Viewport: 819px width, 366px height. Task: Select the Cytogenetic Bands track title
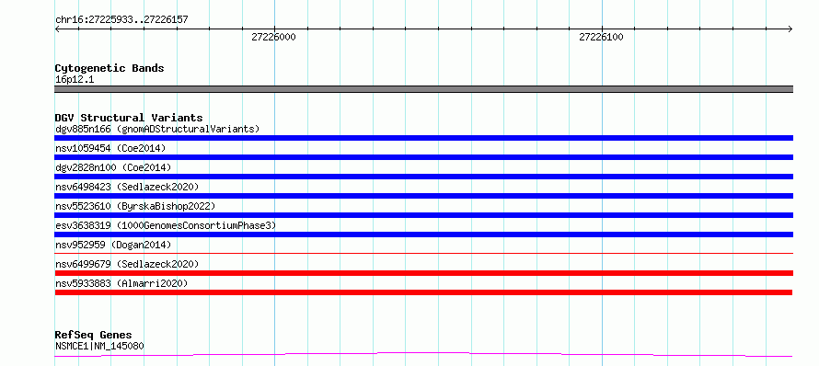[110, 68]
